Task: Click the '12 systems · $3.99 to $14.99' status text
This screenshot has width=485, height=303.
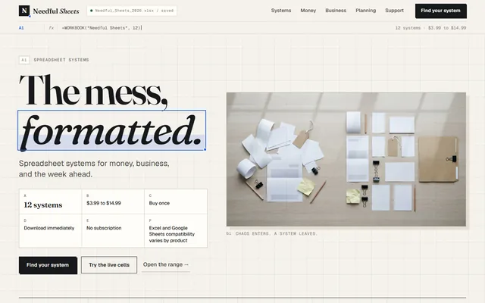Action: pos(430,28)
